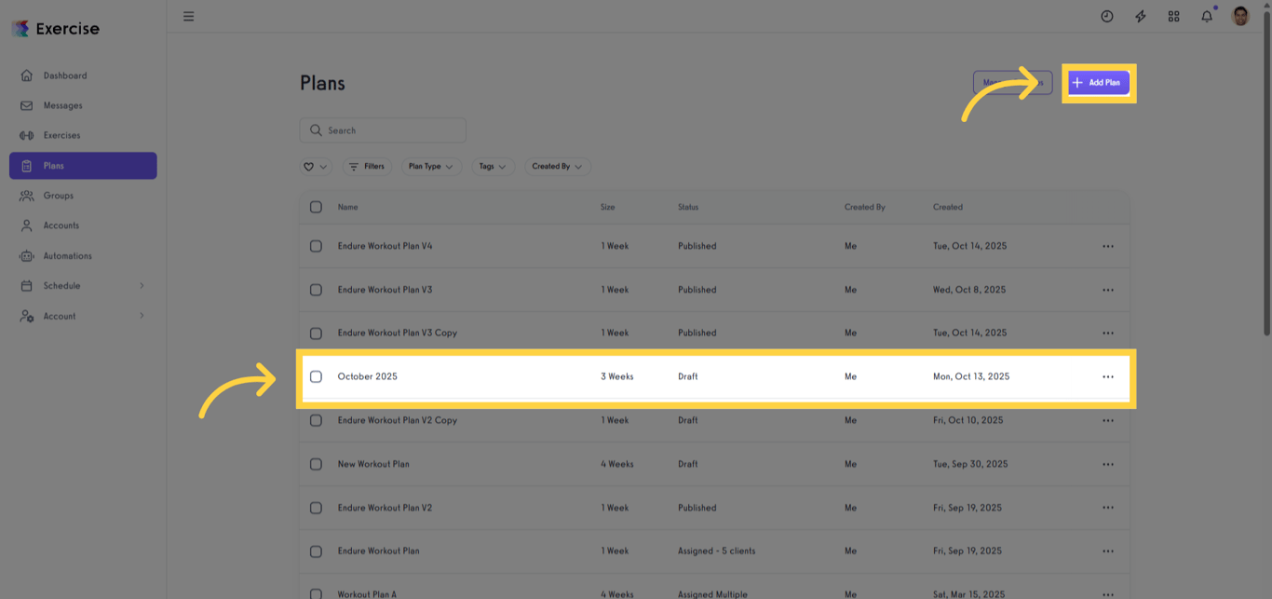Open row options for Endure Workout Plan V3
This screenshot has height=599, width=1272.
click(1108, 290)
